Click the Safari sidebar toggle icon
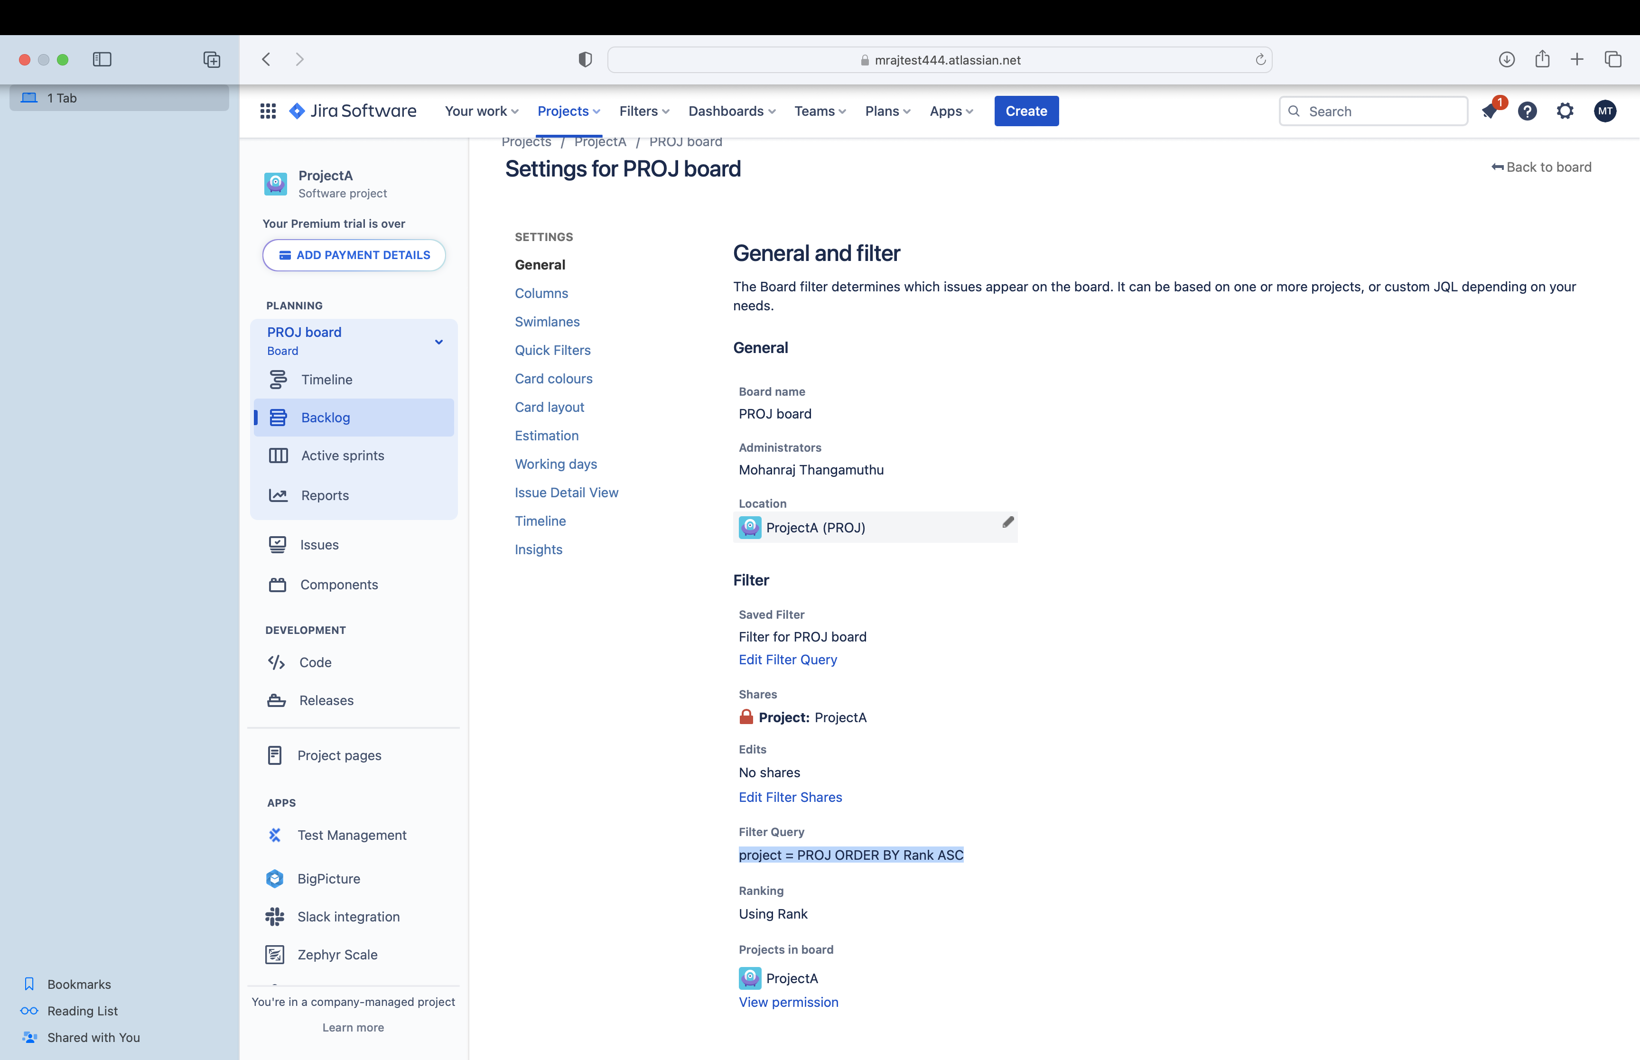Image resolution: width=1640 pixels, height=1060 pixels. click(x=102, y=59)
